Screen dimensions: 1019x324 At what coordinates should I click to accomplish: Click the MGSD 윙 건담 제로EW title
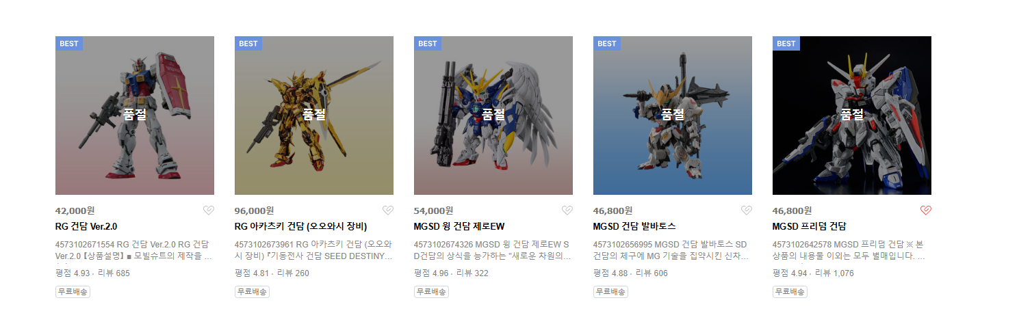459,226
